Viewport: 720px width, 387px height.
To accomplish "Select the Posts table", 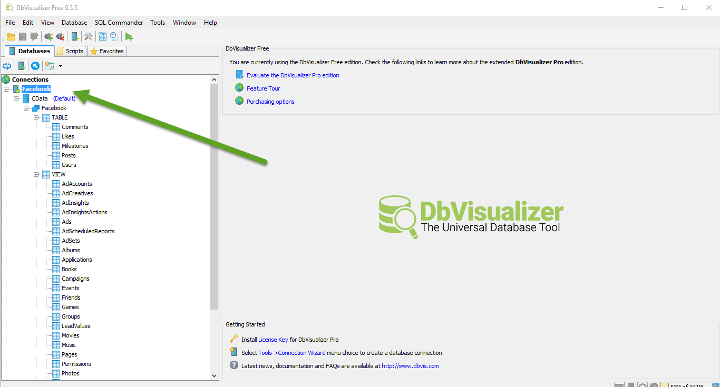I will 69,155.
